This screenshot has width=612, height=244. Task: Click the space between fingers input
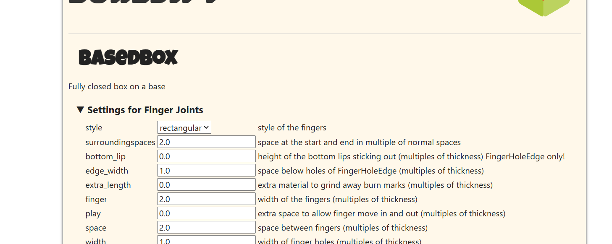(206, 227)
